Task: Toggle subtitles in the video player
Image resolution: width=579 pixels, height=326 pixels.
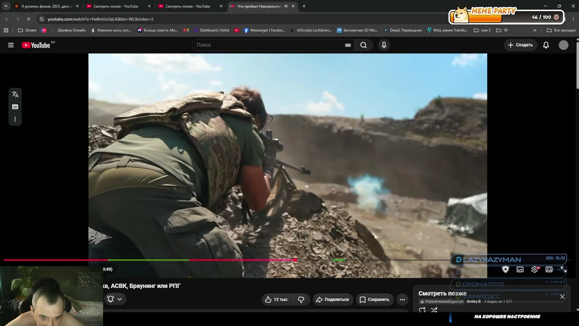Action: [x=520, y=269]
